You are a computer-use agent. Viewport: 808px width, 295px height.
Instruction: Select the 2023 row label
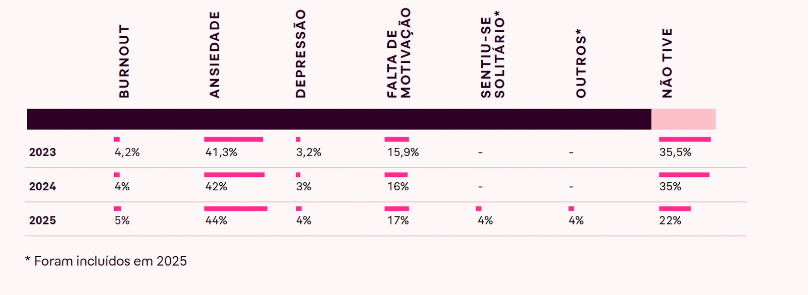[x=42, y=153]
